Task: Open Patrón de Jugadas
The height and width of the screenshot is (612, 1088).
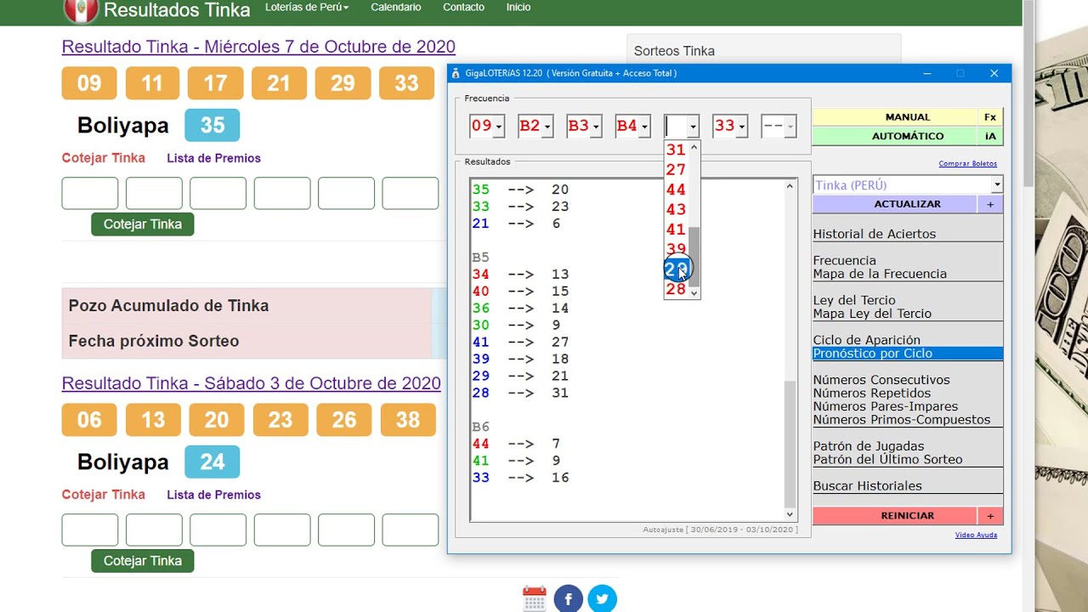Action: (x=869, y=446)
